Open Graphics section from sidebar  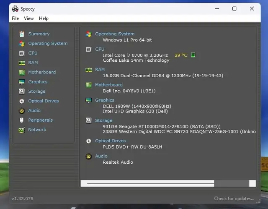tap(38, 82)
